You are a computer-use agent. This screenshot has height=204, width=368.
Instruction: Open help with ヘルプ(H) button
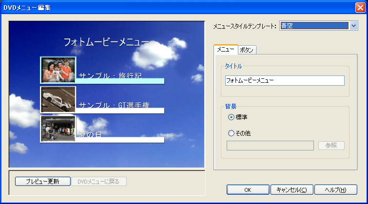(x=336, y=190)
